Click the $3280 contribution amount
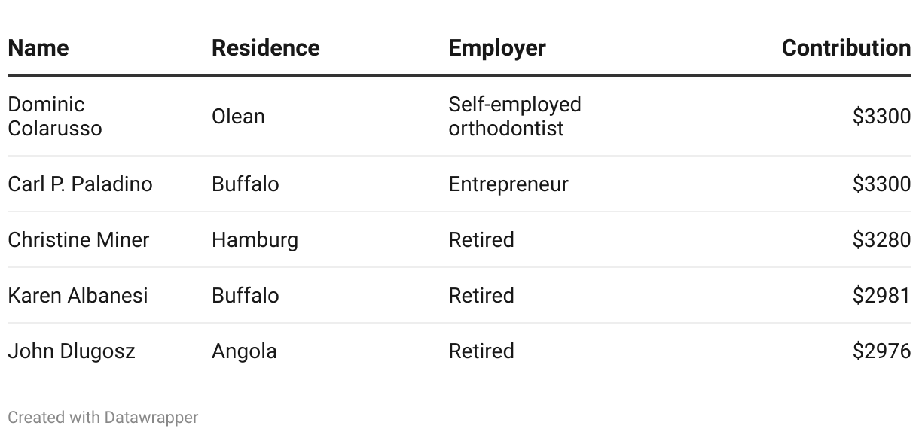This screenshot has height=435, width=919. 881,240
